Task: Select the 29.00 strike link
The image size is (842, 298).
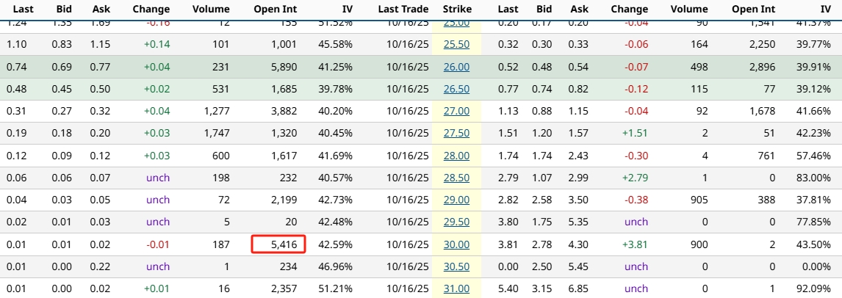Action: pyautogui.click(x=456, y=200)
